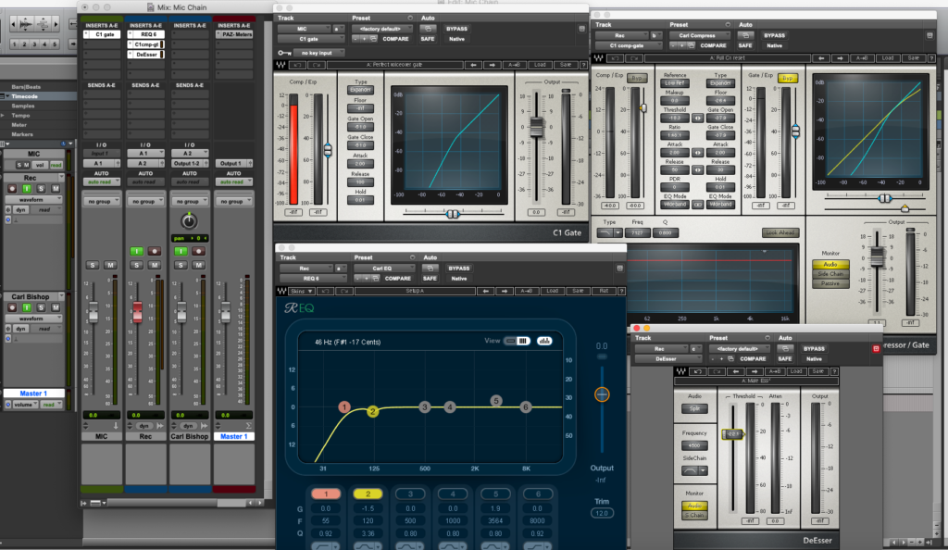
Task: Switch REQ view to analyzer bars icon
Action: pos(544,341)
